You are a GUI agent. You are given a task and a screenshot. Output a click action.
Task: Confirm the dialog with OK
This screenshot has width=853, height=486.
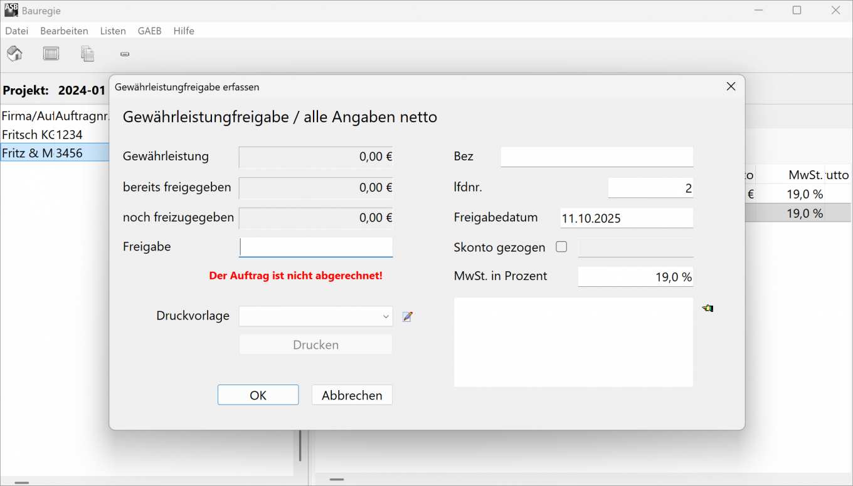[x=258, y=395]
